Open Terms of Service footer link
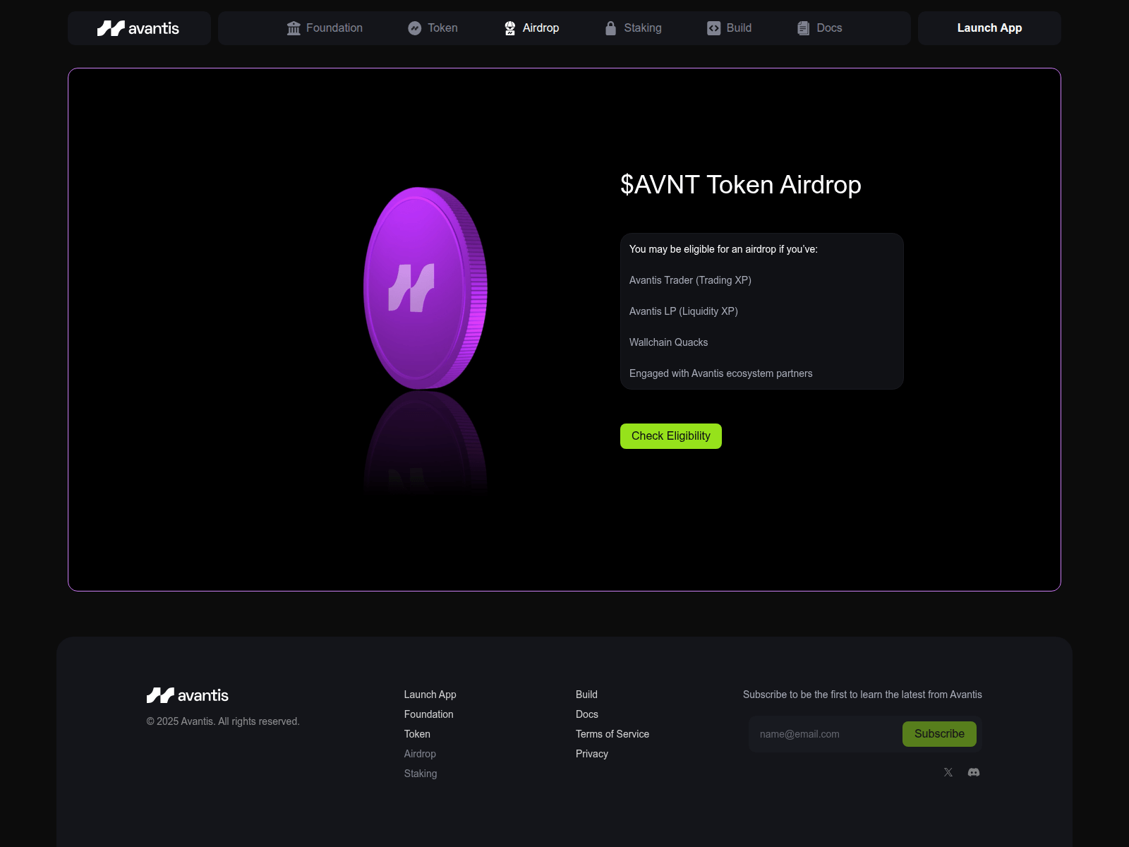The image size is (1129, 847). (612, 734)
